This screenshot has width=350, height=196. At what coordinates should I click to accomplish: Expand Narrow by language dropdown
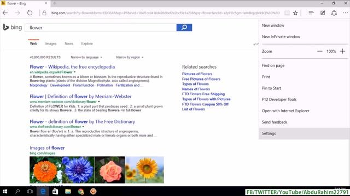pyautogui.click(x=86, y=57)
